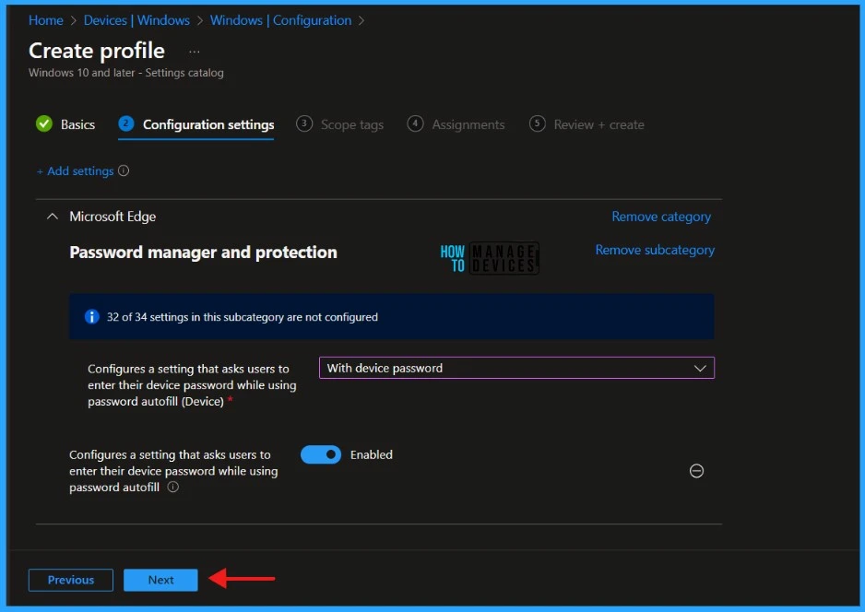Screen dimensions: 865x612
Task: Go to Devices | Windows breadcrumb
Action: [x=136, y=20]
